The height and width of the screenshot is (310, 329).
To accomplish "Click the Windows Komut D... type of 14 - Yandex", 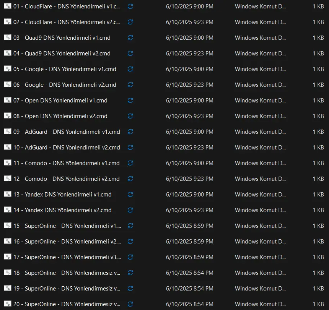I will tap(260, 210).
